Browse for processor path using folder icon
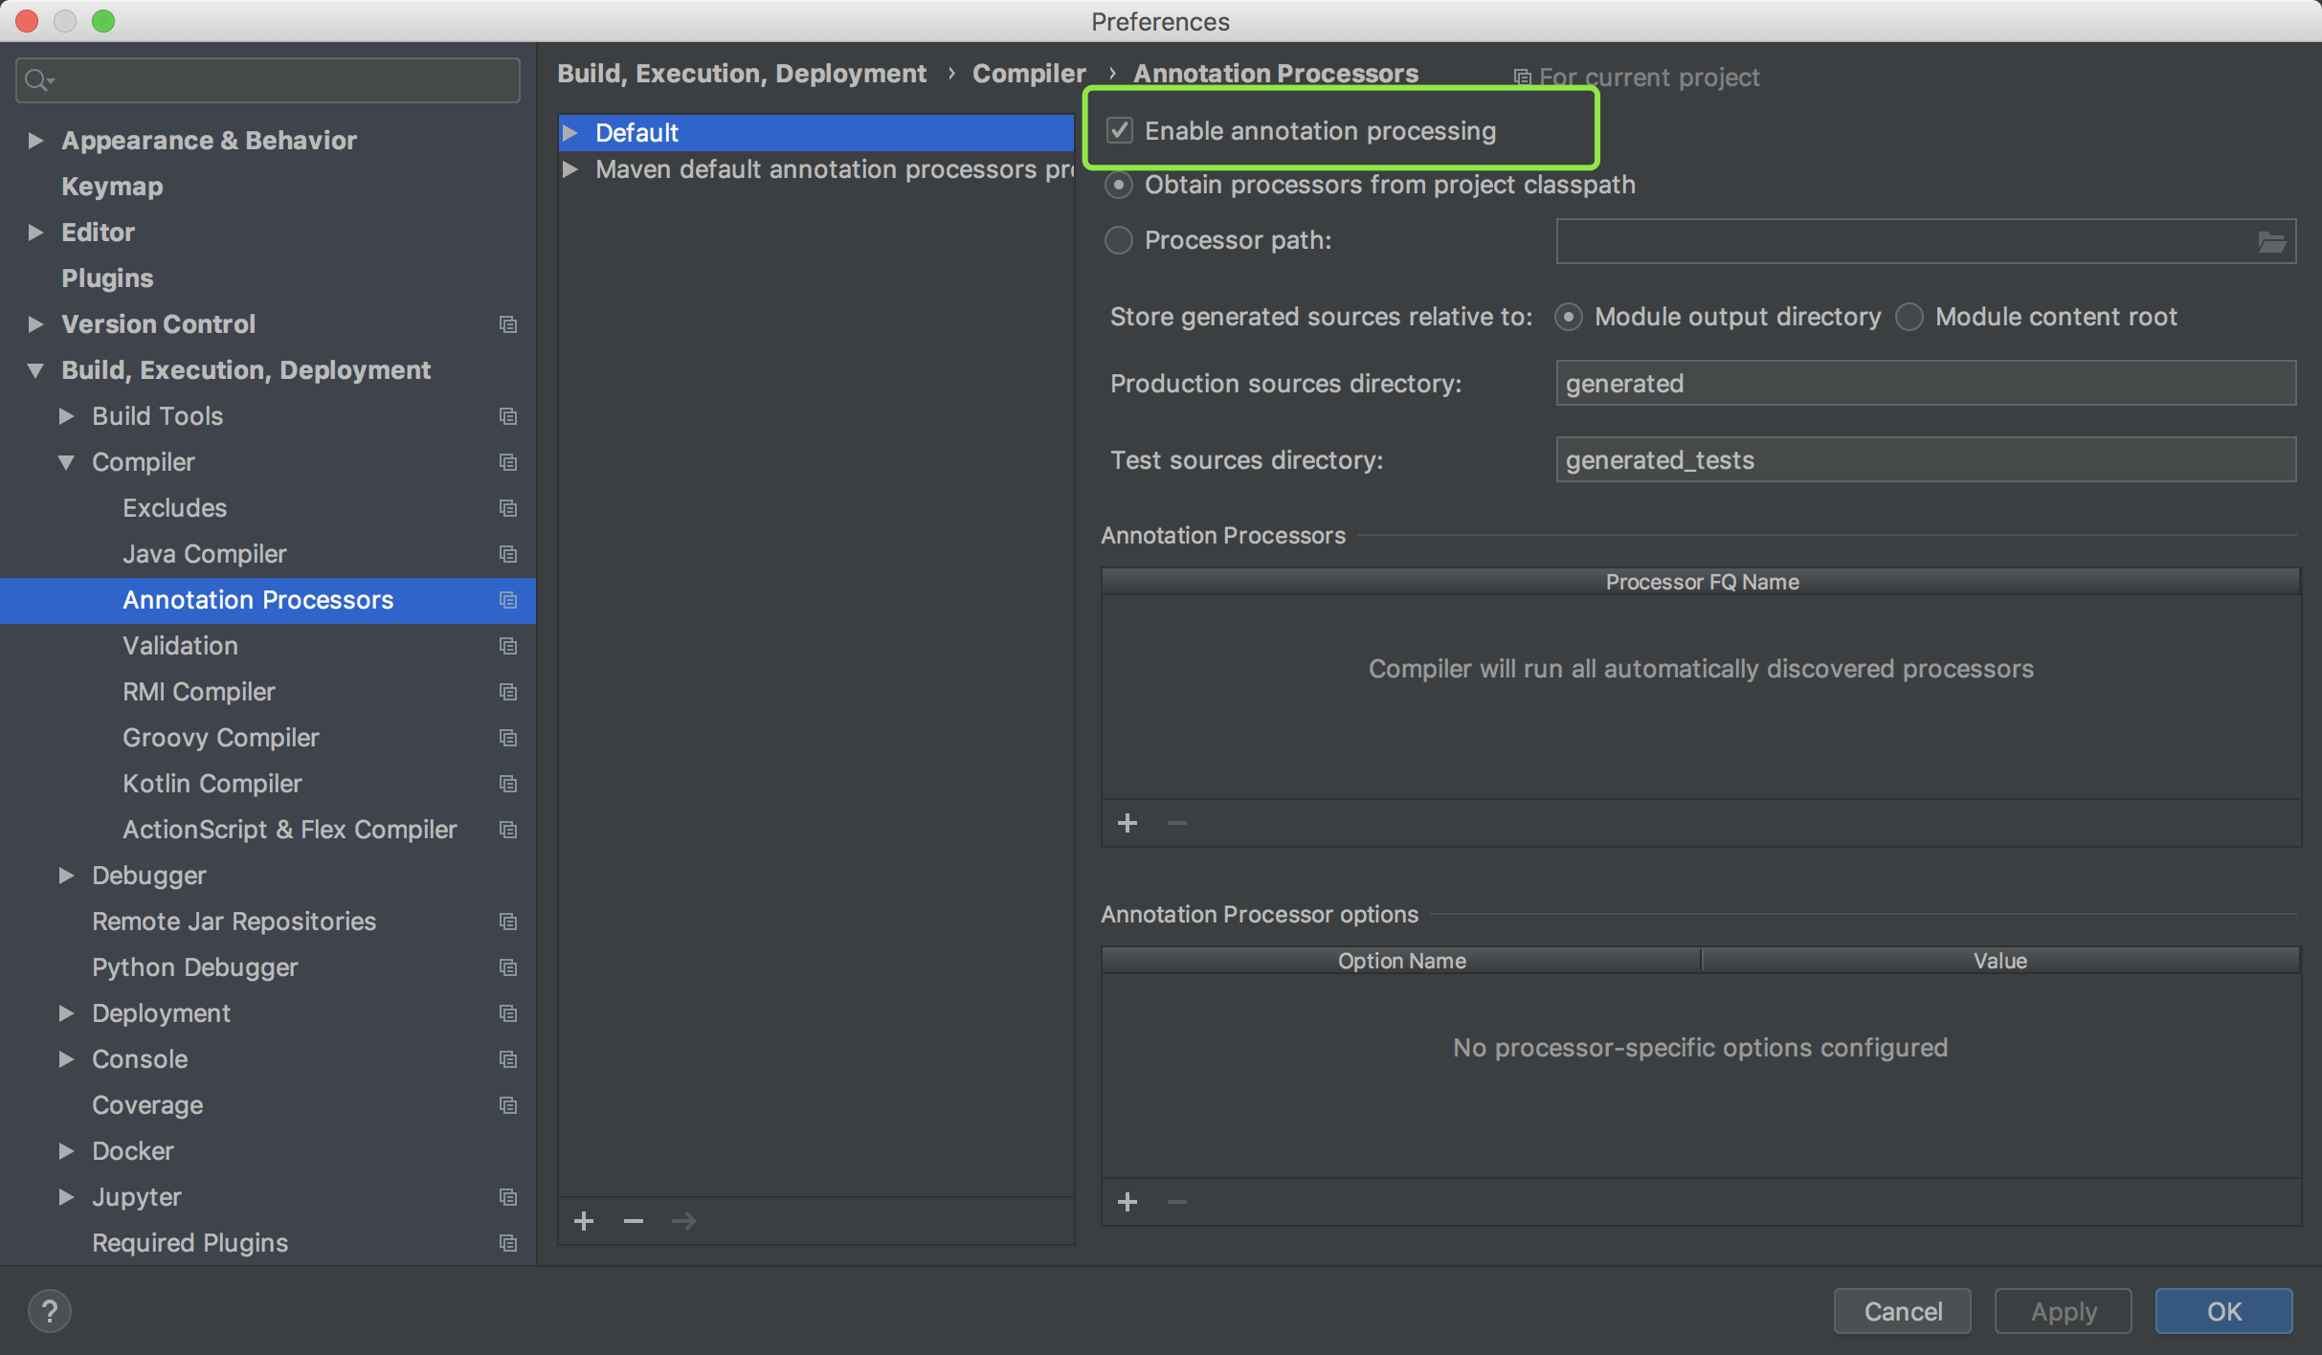The width and height of the screenshot is (2322, 1355). tap(2272, 241)
